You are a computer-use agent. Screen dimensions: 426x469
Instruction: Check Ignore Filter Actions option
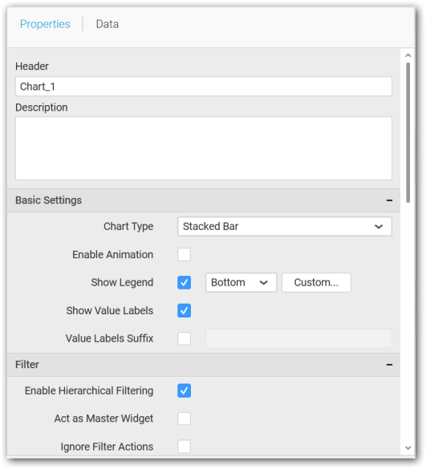point(184,447)
